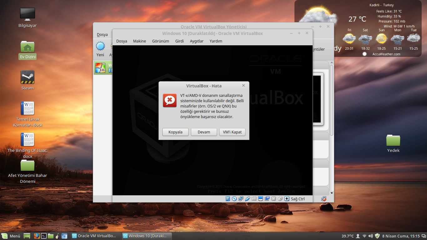
Task: Open the Dosya menu in the Windows 10 VM window
Action: (122, 41)
